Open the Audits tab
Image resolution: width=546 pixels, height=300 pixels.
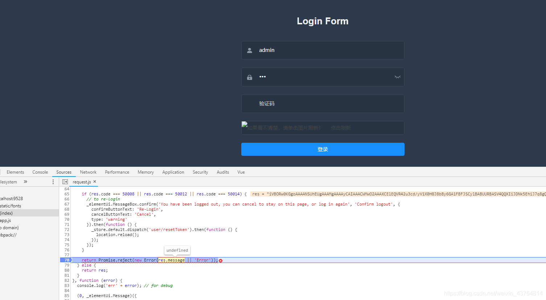click(223, 172)
